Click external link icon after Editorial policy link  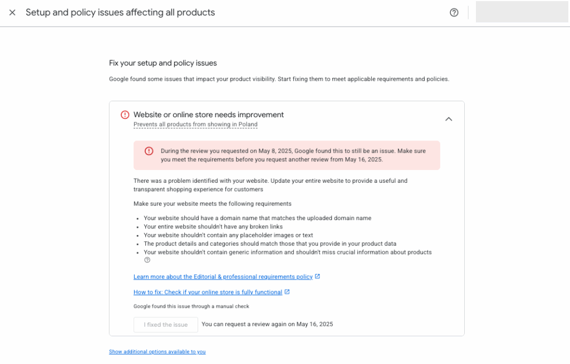pyautogui.click(x=317, y=276)
